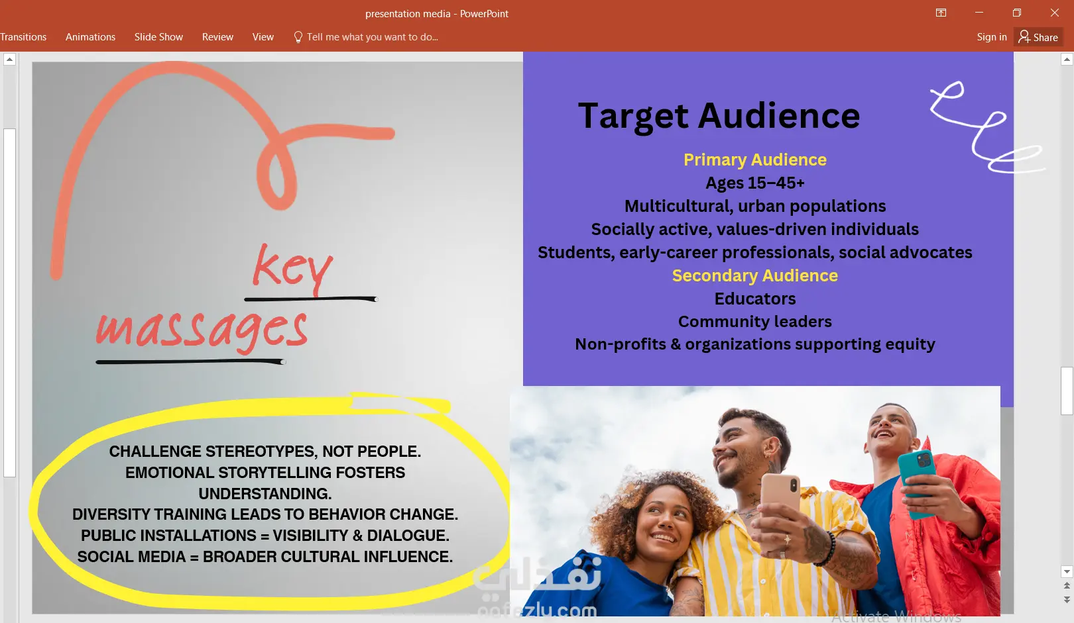Click the right scrollbar up arrow
Viewport: 1074px width, 623px height.
[1067, 60]
